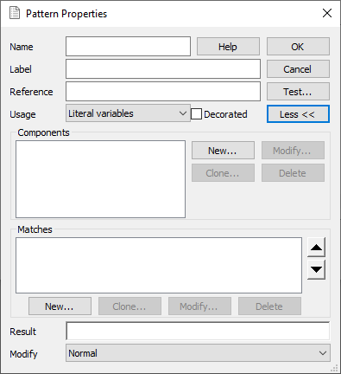This screenshot has width=341, height=374.
Task: Click inside the Components list box
Action: point(100,179)
